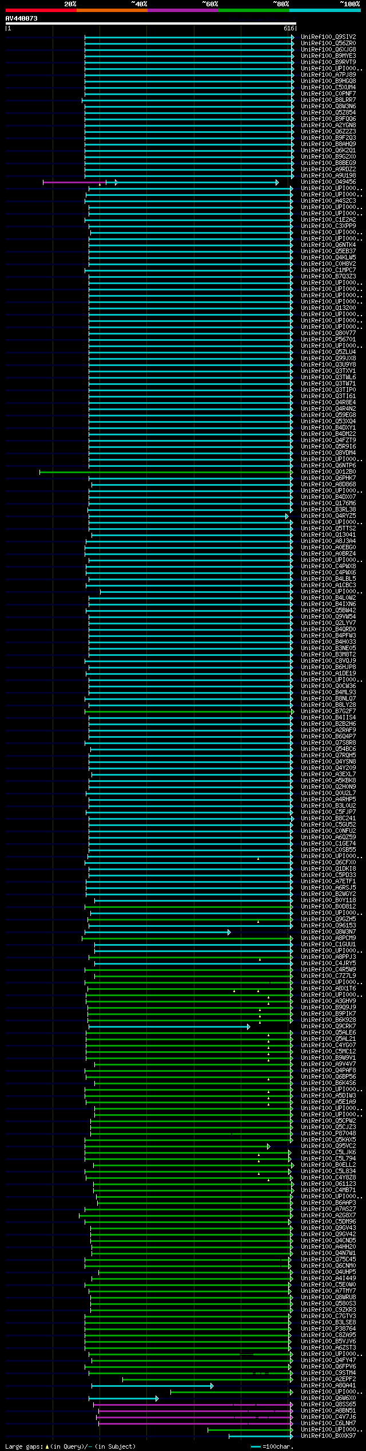Click the red 20% identity legend segment
Image resolution: width=366 pixels, height=1451 pixels.
41,10
